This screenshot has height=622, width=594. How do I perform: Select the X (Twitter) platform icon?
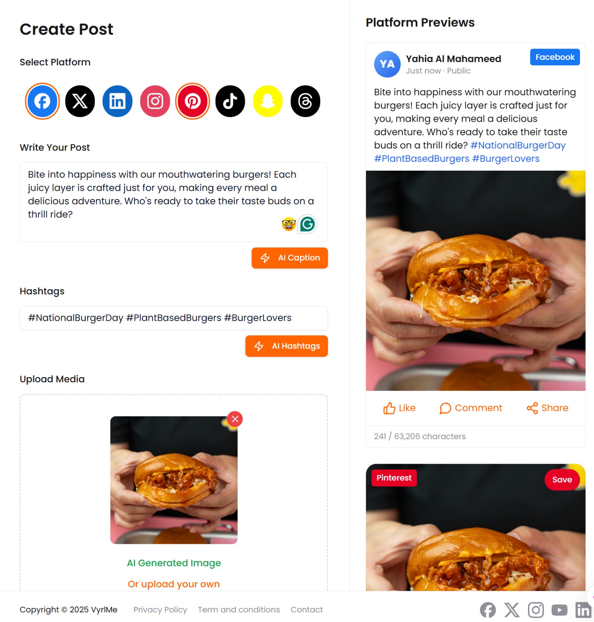pos(80,101)
